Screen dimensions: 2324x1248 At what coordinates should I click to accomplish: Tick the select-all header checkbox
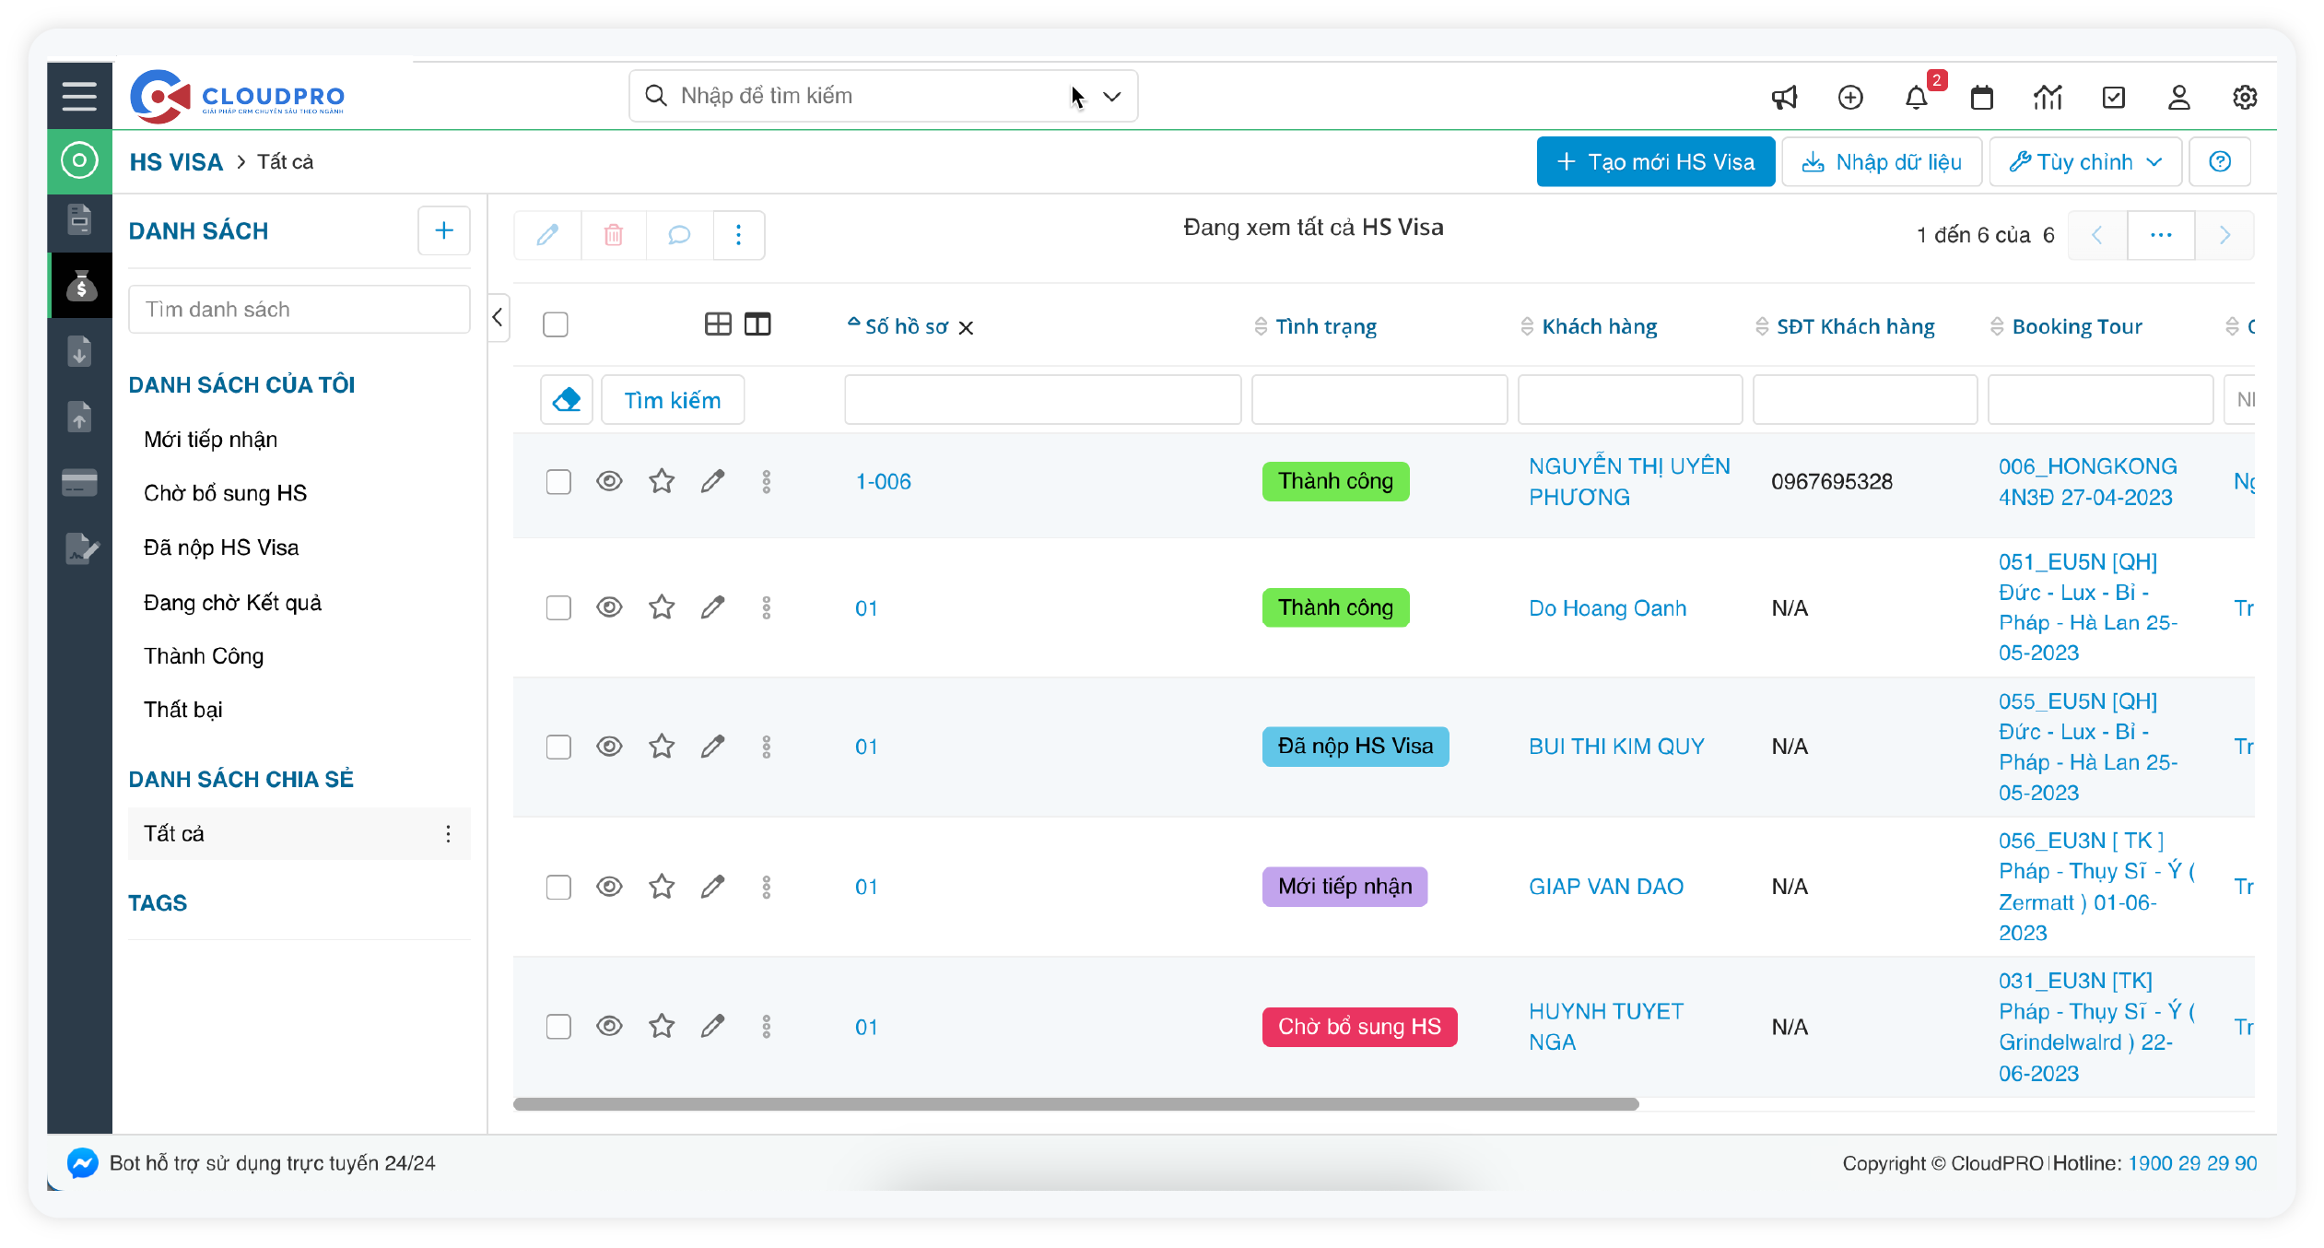pos(556,324)
